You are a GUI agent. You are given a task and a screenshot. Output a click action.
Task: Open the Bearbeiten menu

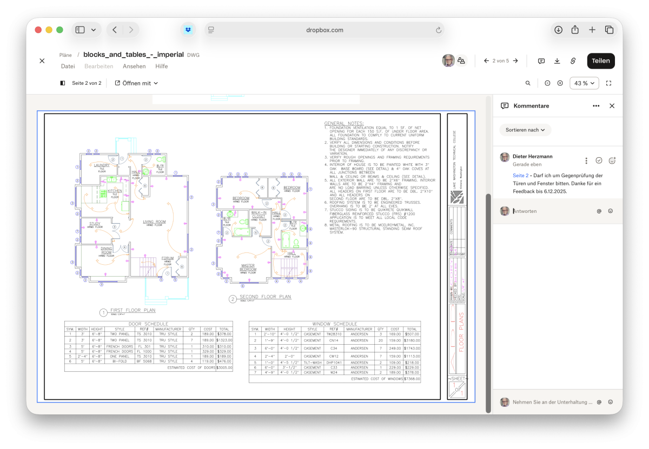pyautogui.click(x=99, y=66)
